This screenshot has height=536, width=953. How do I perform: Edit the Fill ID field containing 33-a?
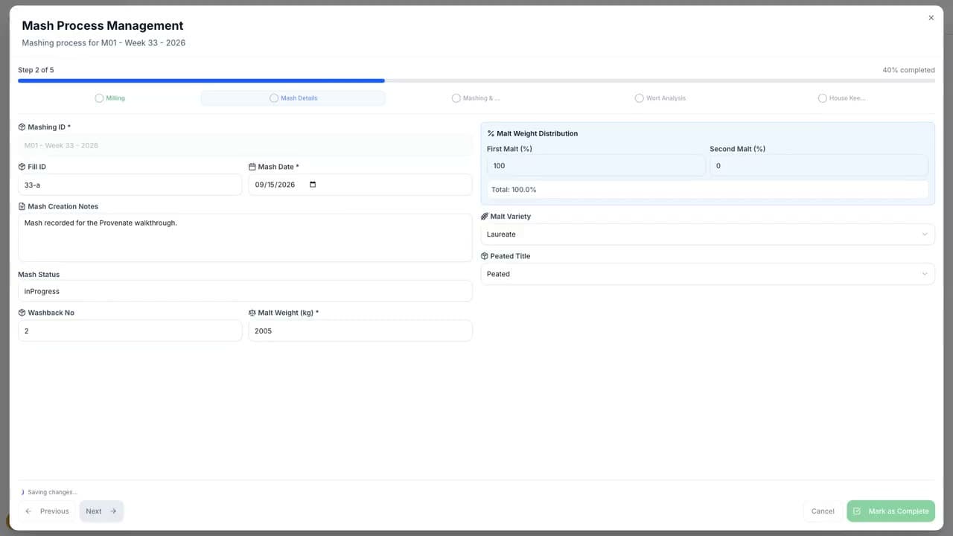click(130, 185)
